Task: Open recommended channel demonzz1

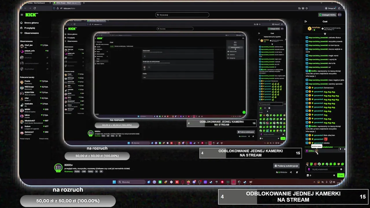Action: (x=34, y=133)
